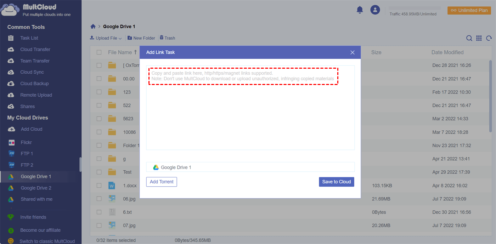Select the FTP 1 drive icon
This screenshot has height=244, width=496.
[x=12, y=154]
